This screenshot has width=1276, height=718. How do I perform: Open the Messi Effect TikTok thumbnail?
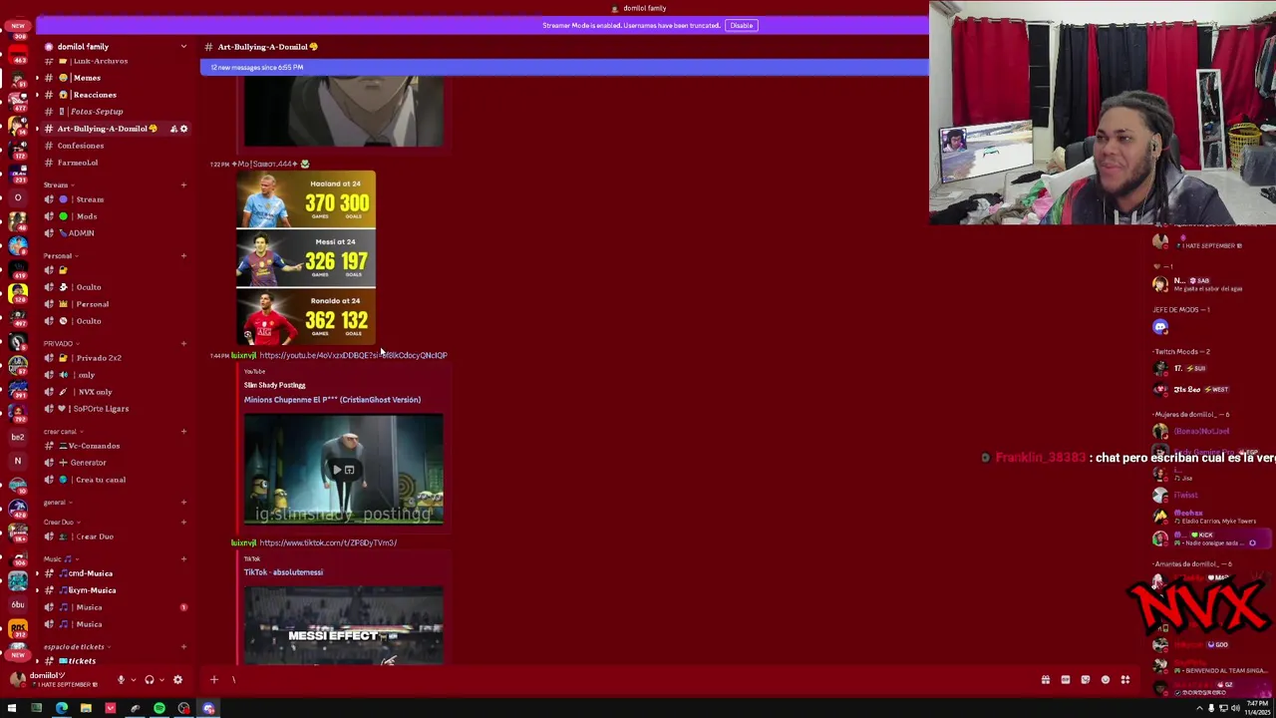tap(344, 624)
